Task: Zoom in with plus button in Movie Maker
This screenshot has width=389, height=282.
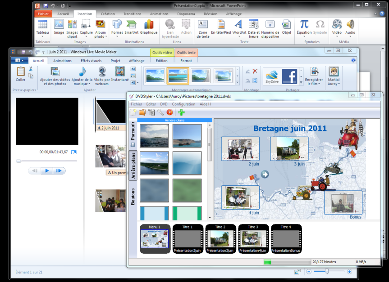Action: [349, 272]
